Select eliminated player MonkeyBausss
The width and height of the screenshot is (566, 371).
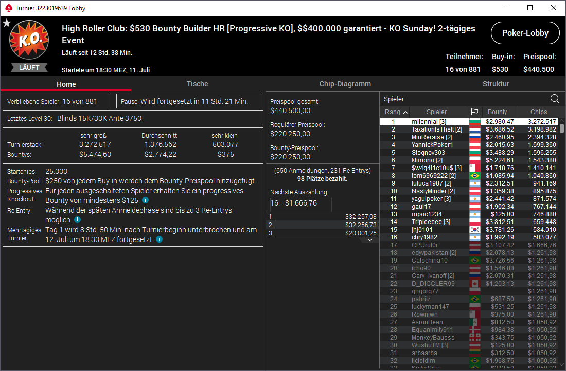469,338
